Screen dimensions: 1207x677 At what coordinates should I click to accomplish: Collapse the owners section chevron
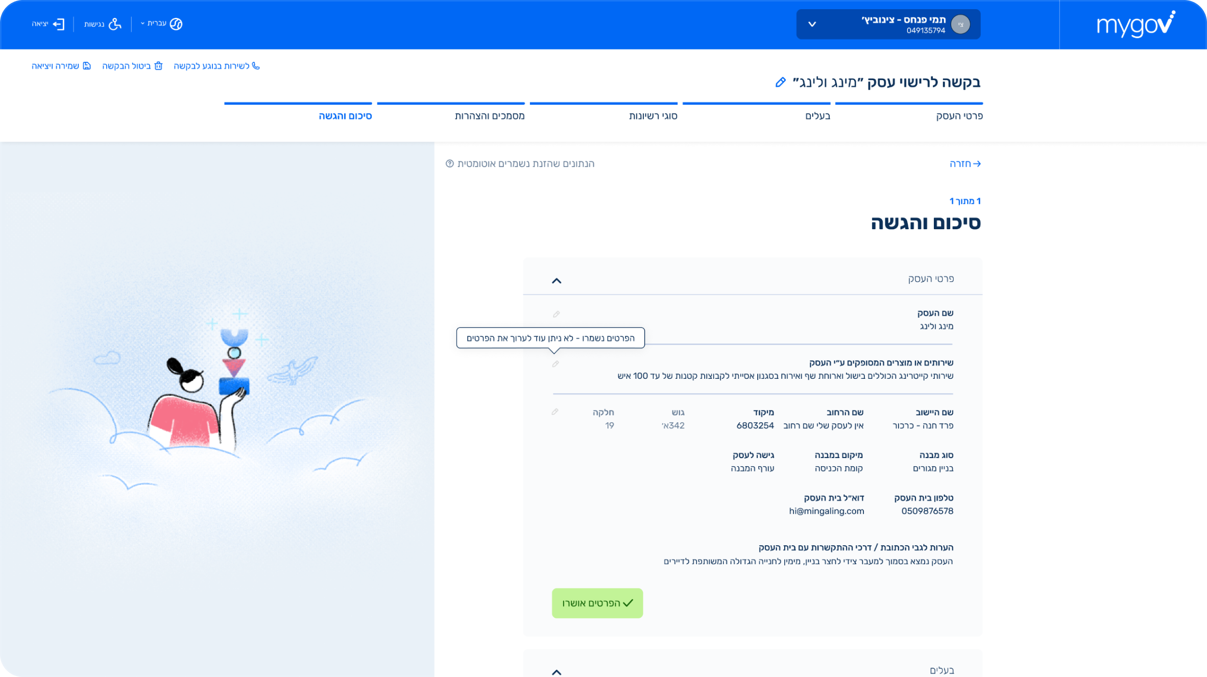click(x=557, y=672)
